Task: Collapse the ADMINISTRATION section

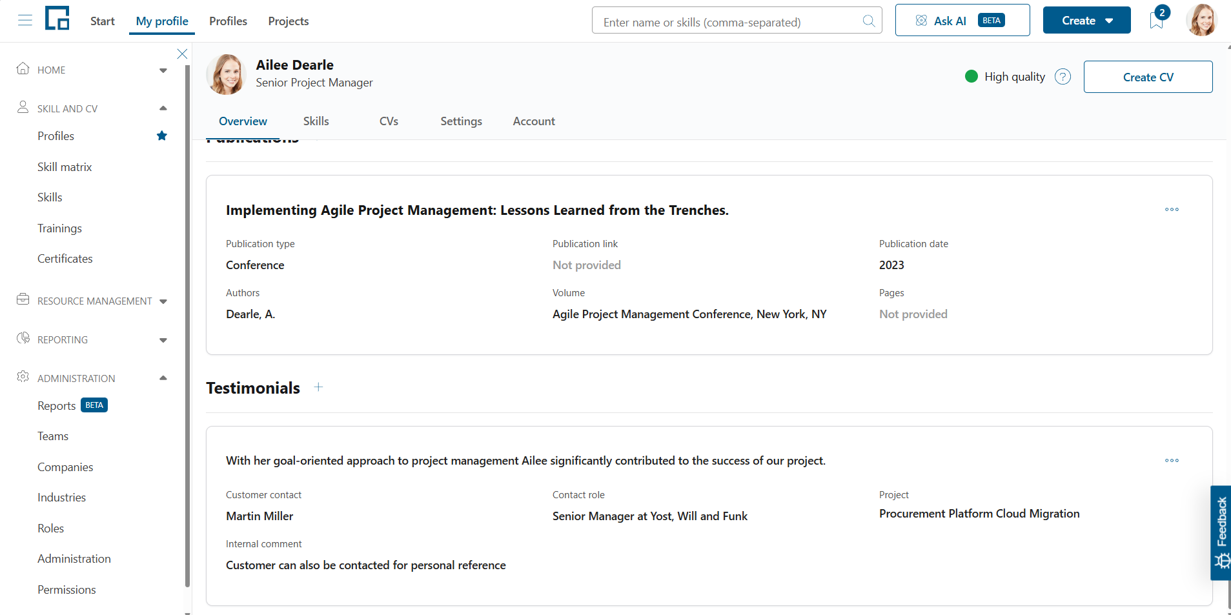Action: pos(163,378)
